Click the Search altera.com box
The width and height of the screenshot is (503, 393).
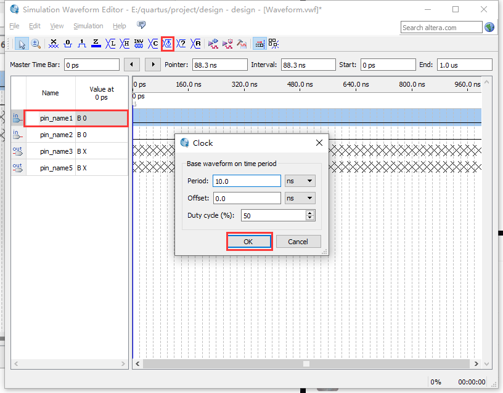(x=441, y=28)
